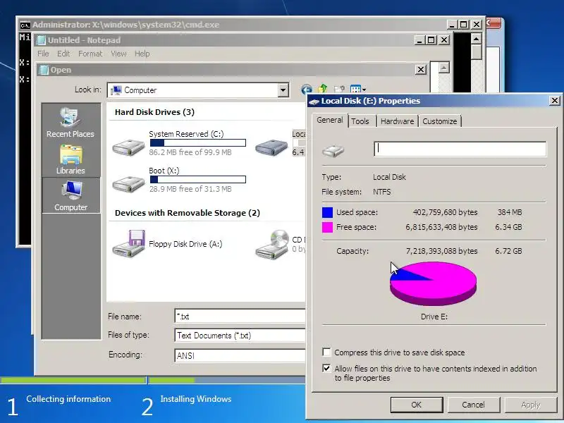The height and width of the screenshot is (423, 564).
Task: Click Cancel in Properties dialog
Action: coord(473,405)
